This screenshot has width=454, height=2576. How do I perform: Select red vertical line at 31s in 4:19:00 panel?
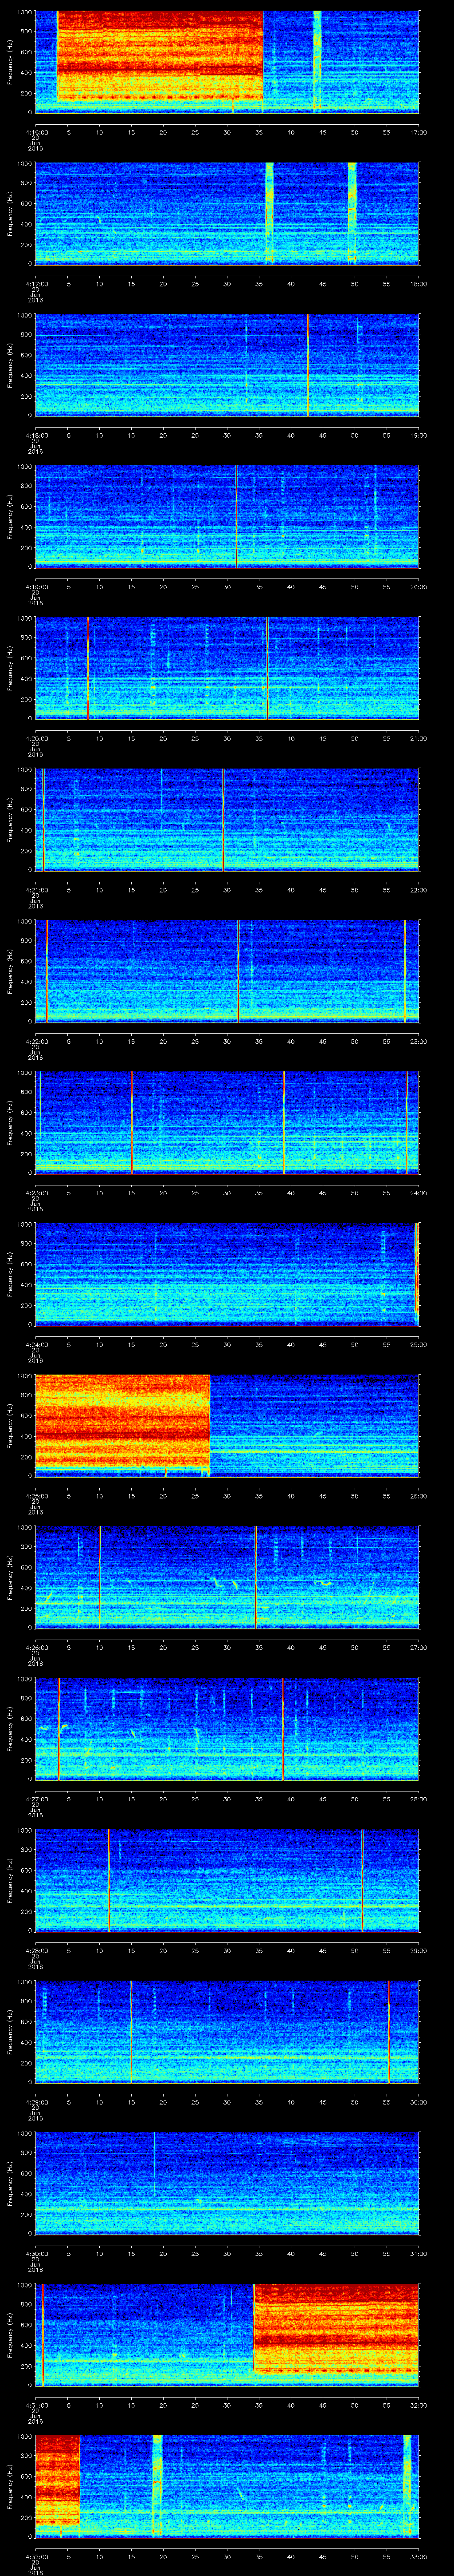pos(236,516)
